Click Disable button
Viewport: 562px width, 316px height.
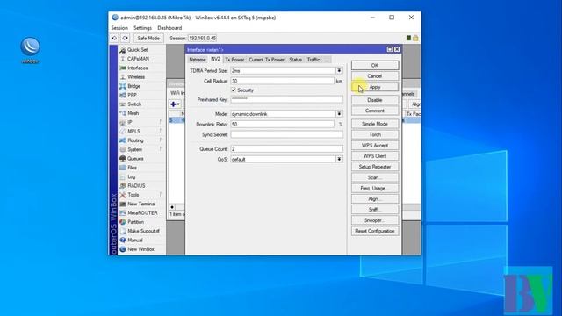[375, 100]
